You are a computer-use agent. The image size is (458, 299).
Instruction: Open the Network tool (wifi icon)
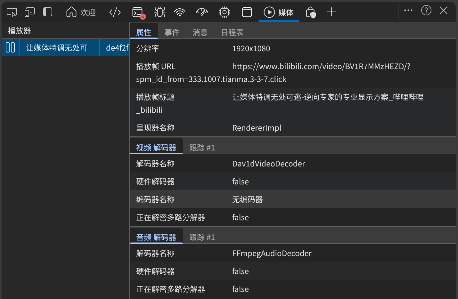(x=180, y=12)
